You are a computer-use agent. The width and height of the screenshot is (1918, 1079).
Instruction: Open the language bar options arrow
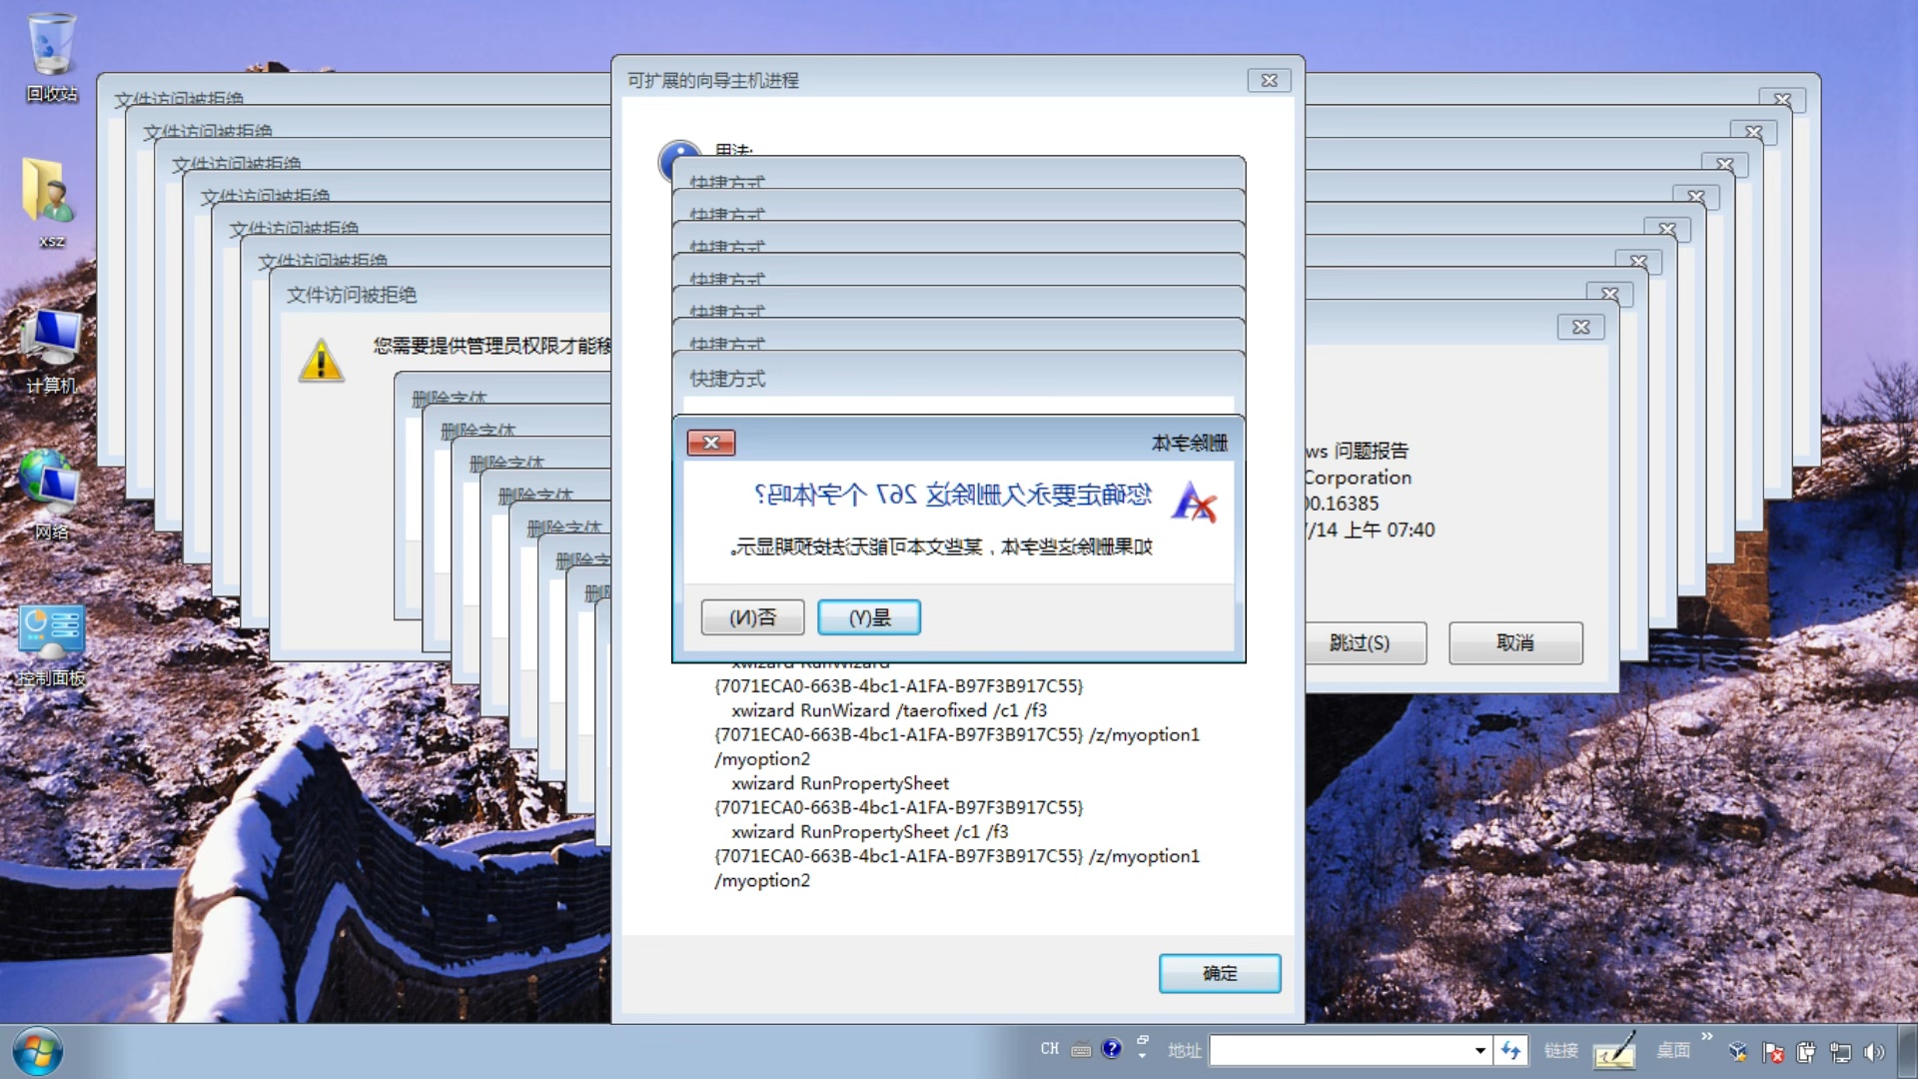tap(1143, 1056)
